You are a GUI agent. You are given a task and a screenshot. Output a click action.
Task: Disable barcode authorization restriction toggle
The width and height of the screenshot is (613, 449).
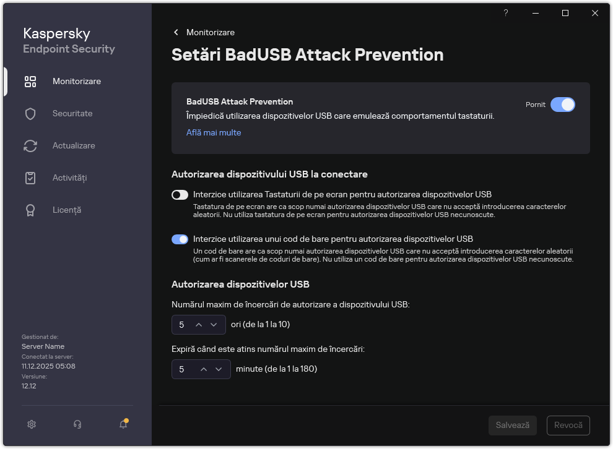(x=180, y=238)
